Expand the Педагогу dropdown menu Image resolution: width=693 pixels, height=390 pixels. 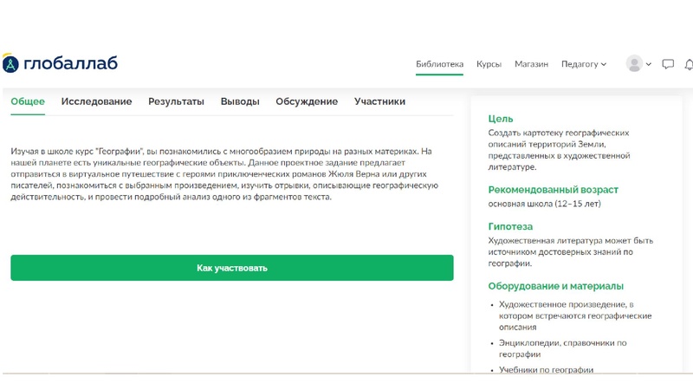click(x=583, y=64)
